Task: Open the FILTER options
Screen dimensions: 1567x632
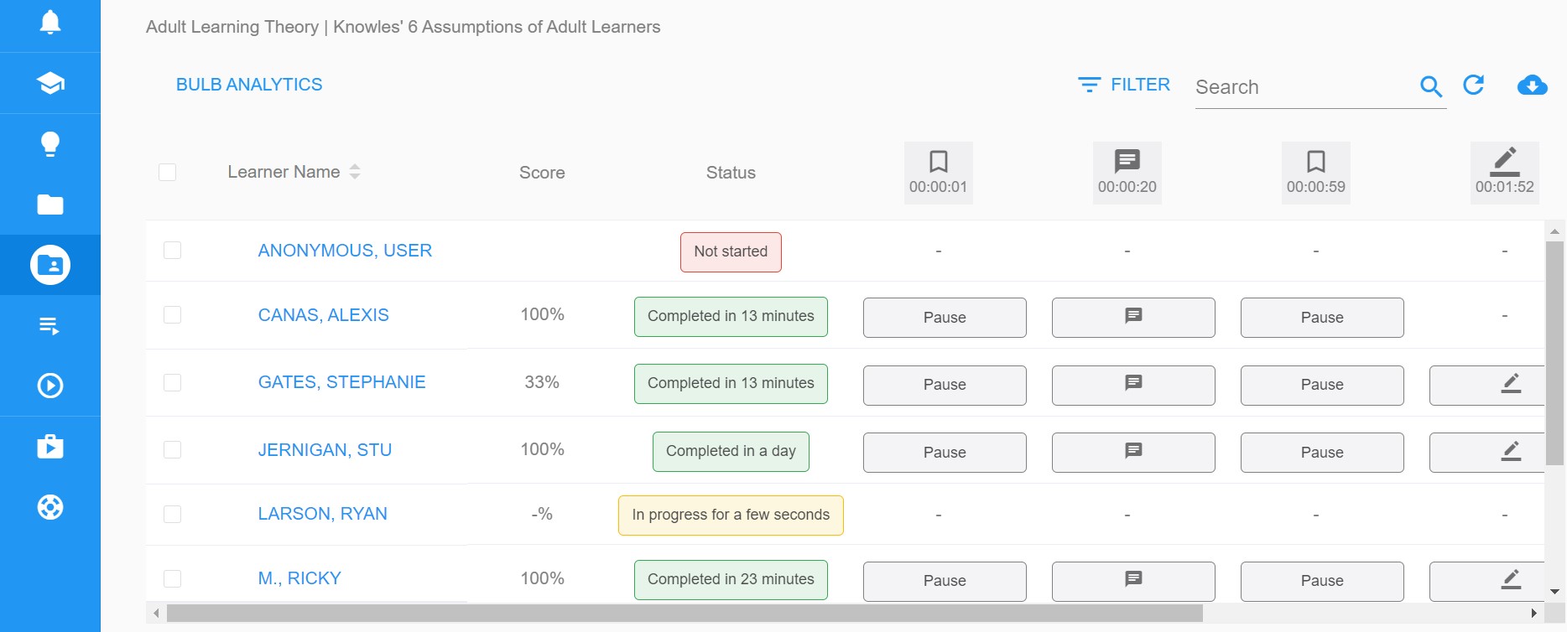Action: click(1124, 85)
